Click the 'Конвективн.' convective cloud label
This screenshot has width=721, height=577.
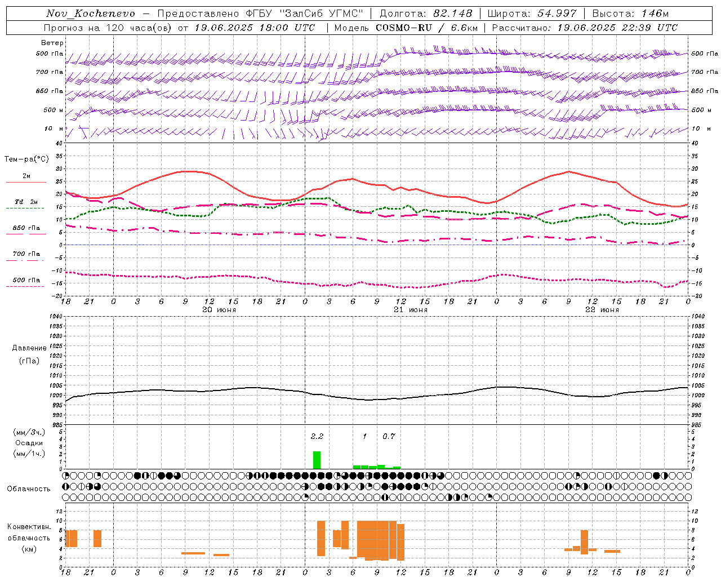29,527
